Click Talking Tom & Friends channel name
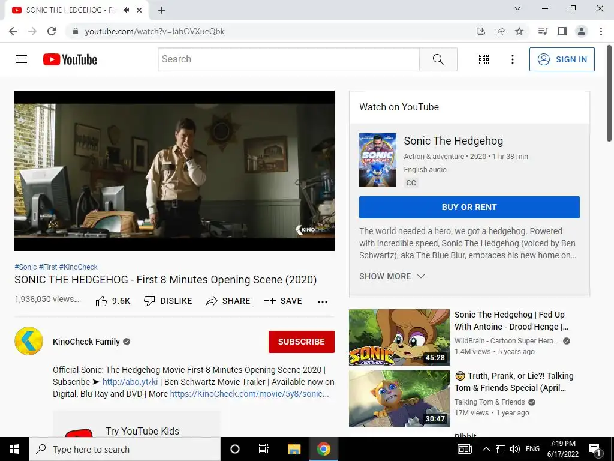 (489, 402)
